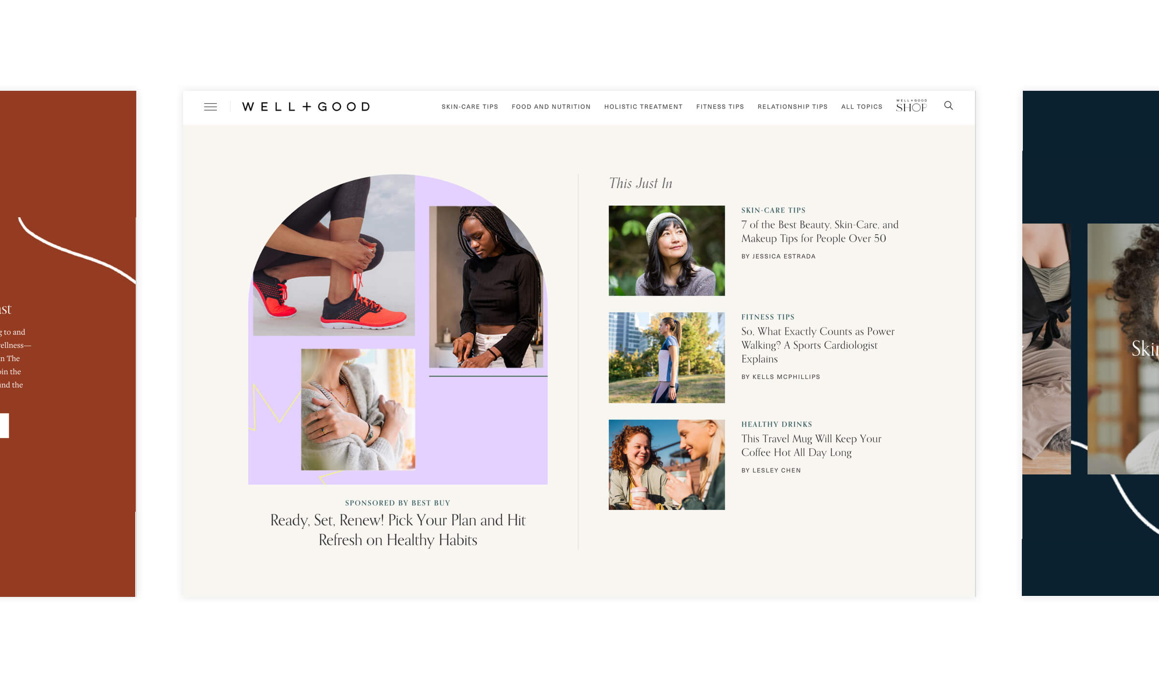Click thumbnail of woman walking outdoors
Image resolution: width=1159 pixels, height=679 pixels.
pyautogui.click(x=666, y=357)
